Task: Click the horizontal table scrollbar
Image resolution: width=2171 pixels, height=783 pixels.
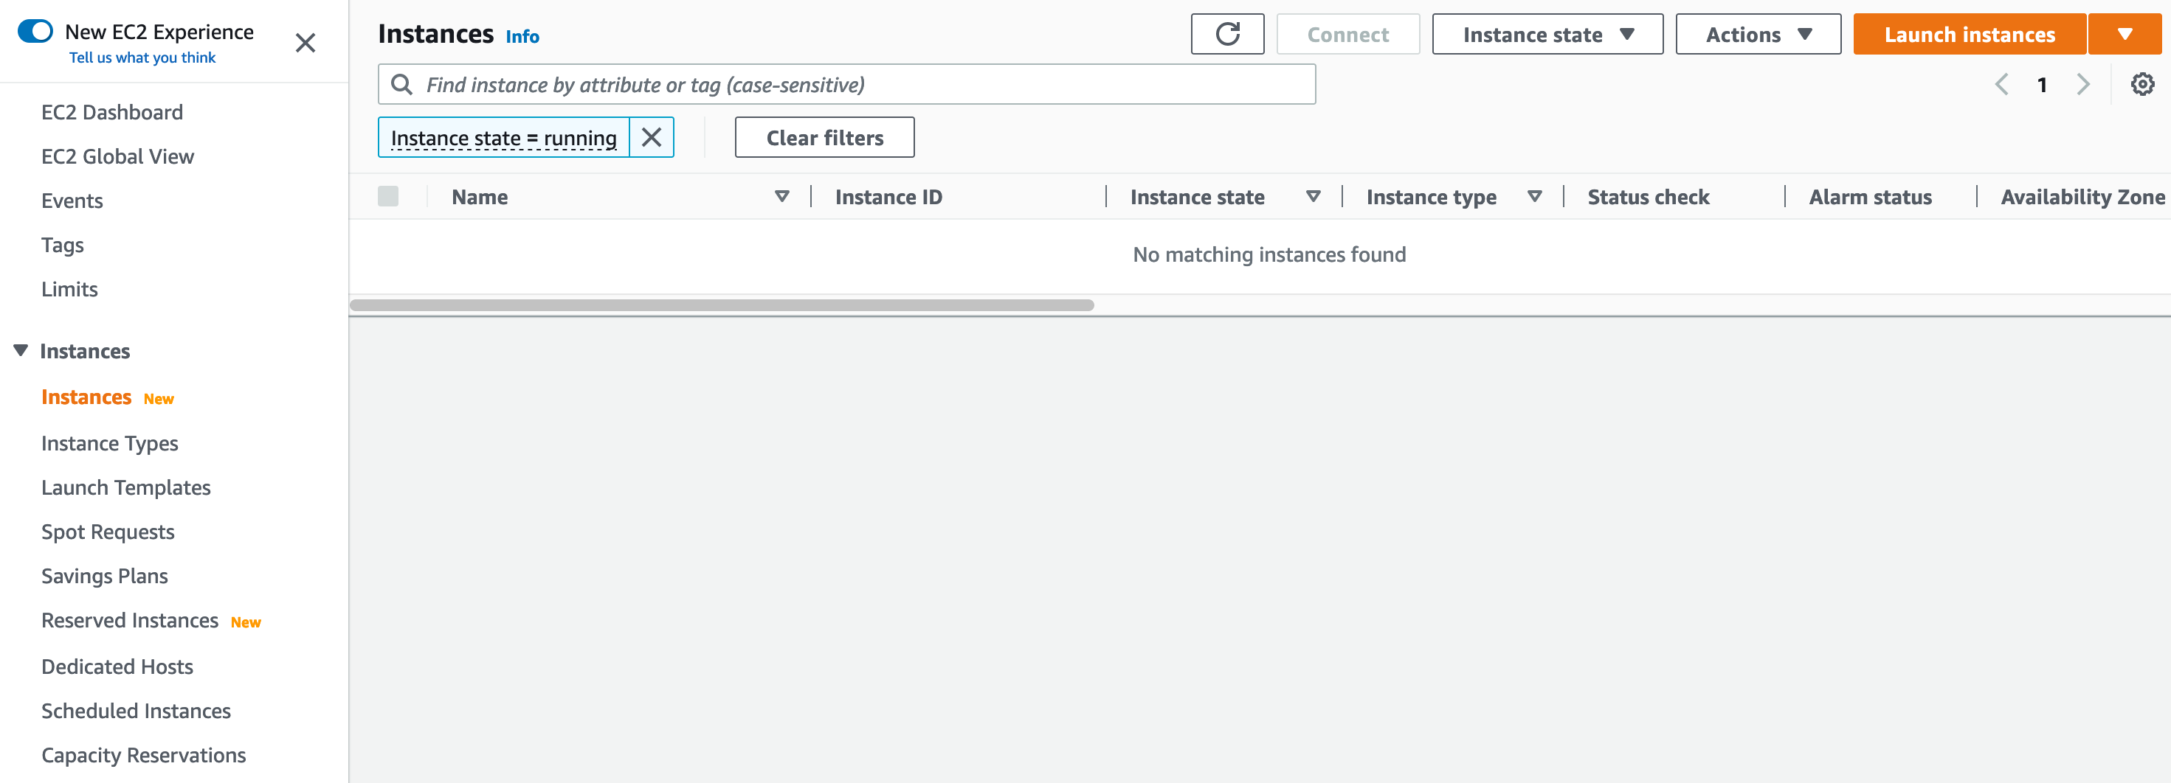Action: coord(722,304)
